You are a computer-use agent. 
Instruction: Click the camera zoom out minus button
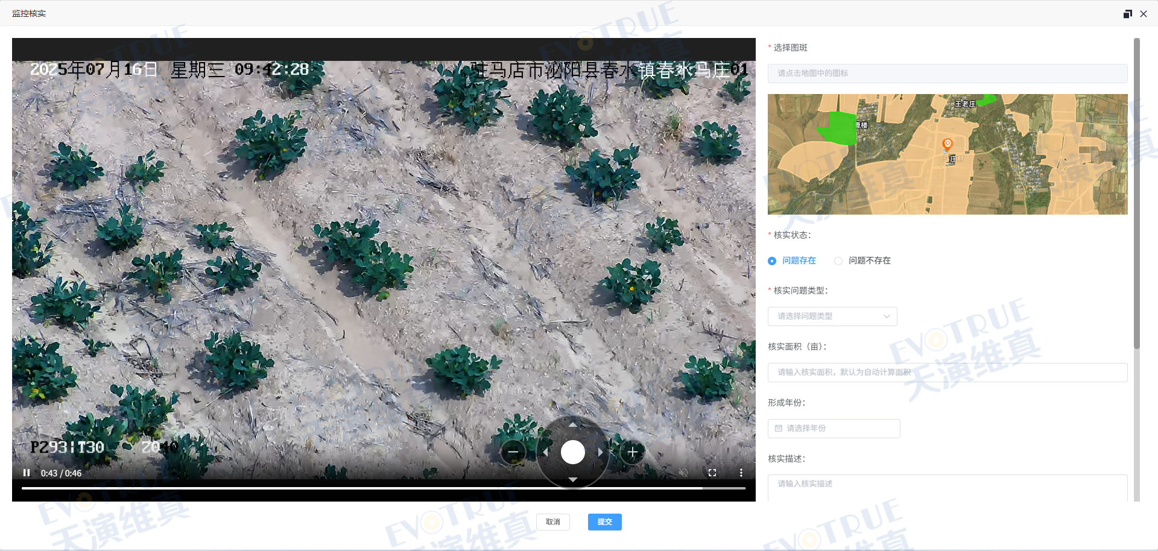pos(513,452)
